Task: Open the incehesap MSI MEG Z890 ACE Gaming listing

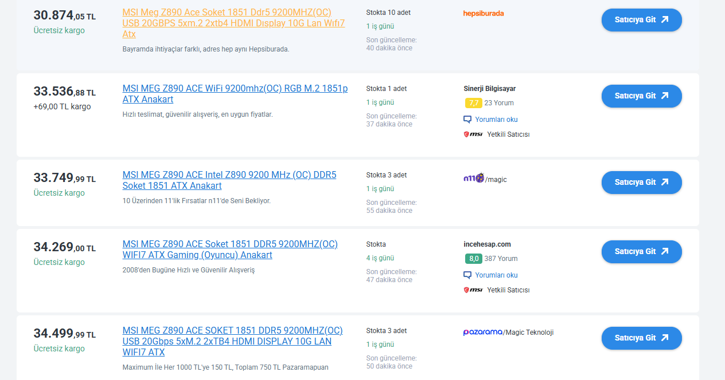Action: 230,250
